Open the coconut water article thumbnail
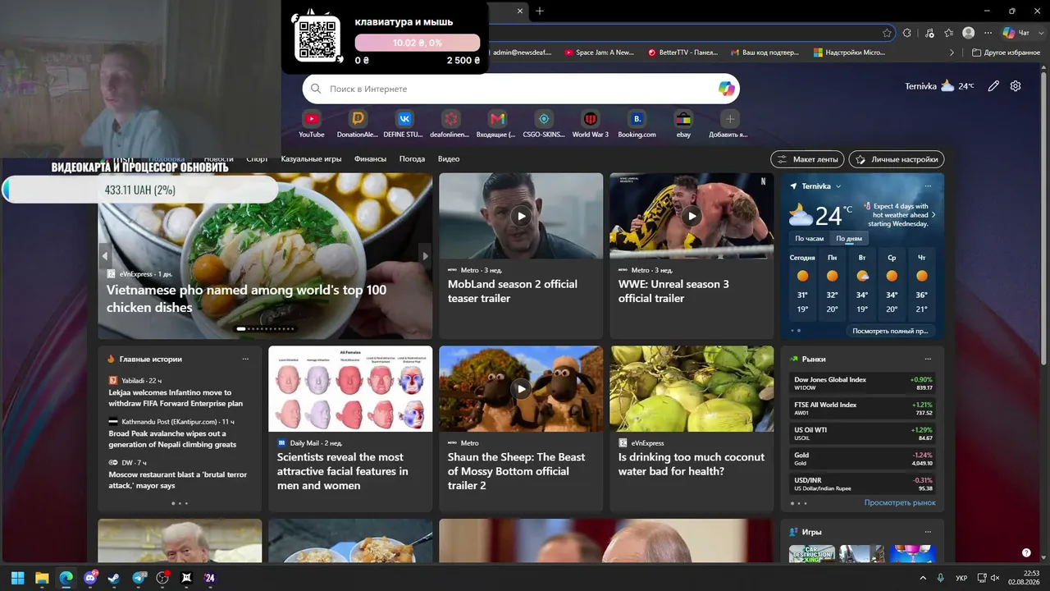The image size is (1050, 591). coord(692,388)
